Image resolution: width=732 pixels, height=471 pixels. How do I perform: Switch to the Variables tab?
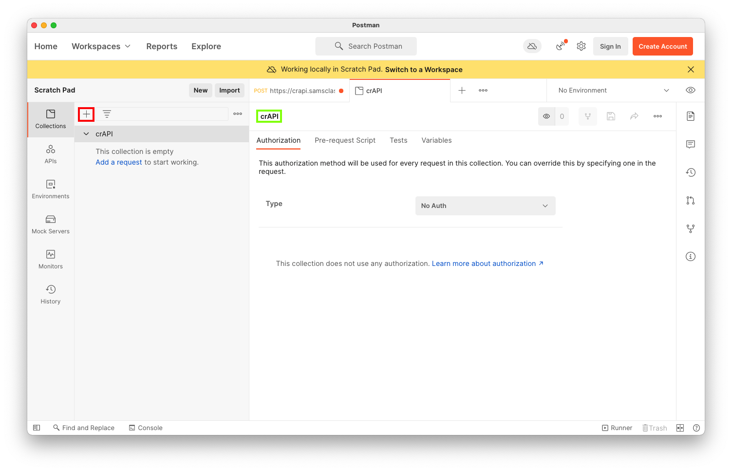436,140
